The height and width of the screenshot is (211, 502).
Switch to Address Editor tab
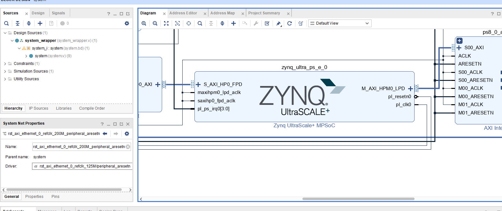(183, 13)
